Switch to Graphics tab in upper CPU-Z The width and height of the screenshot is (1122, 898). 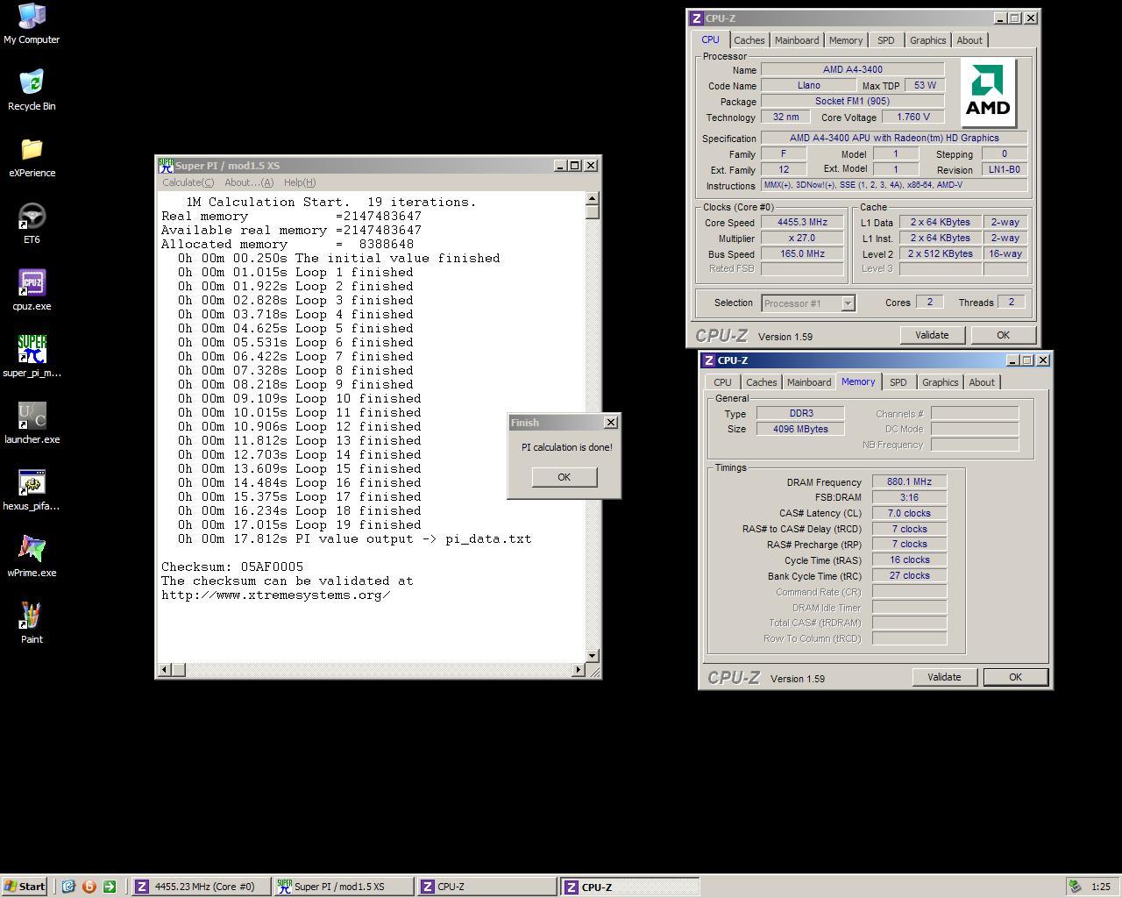point(927,40)
